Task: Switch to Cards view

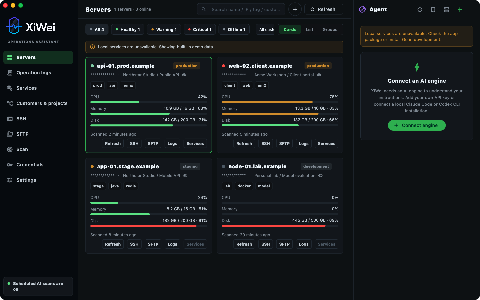Action: tap(290, 29)
